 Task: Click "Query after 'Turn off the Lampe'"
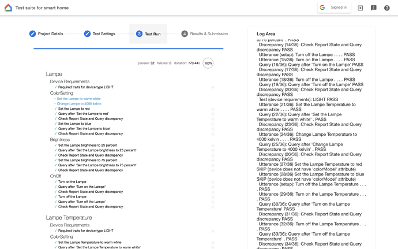pos(82,202)
